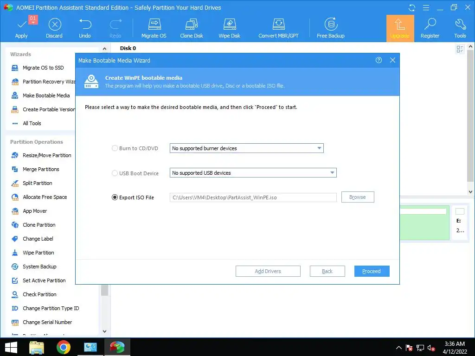Screen dimensions: 475x356
Task: Open System Backup from the sidebar
Action: pos(34,267)
